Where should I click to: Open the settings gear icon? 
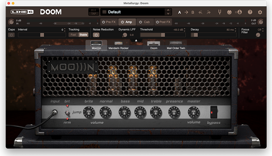(260, 12)
